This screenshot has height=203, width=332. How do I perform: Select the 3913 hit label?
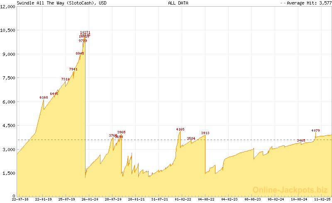tap(205, 133)
